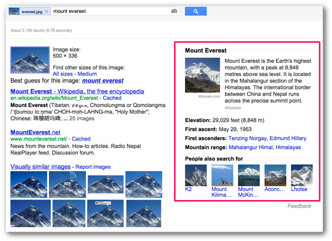332x241 pixels.
Task: Follow best guess link mount everest
Action: 103,81
